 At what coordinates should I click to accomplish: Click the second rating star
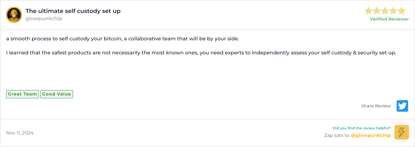[377, 11]
